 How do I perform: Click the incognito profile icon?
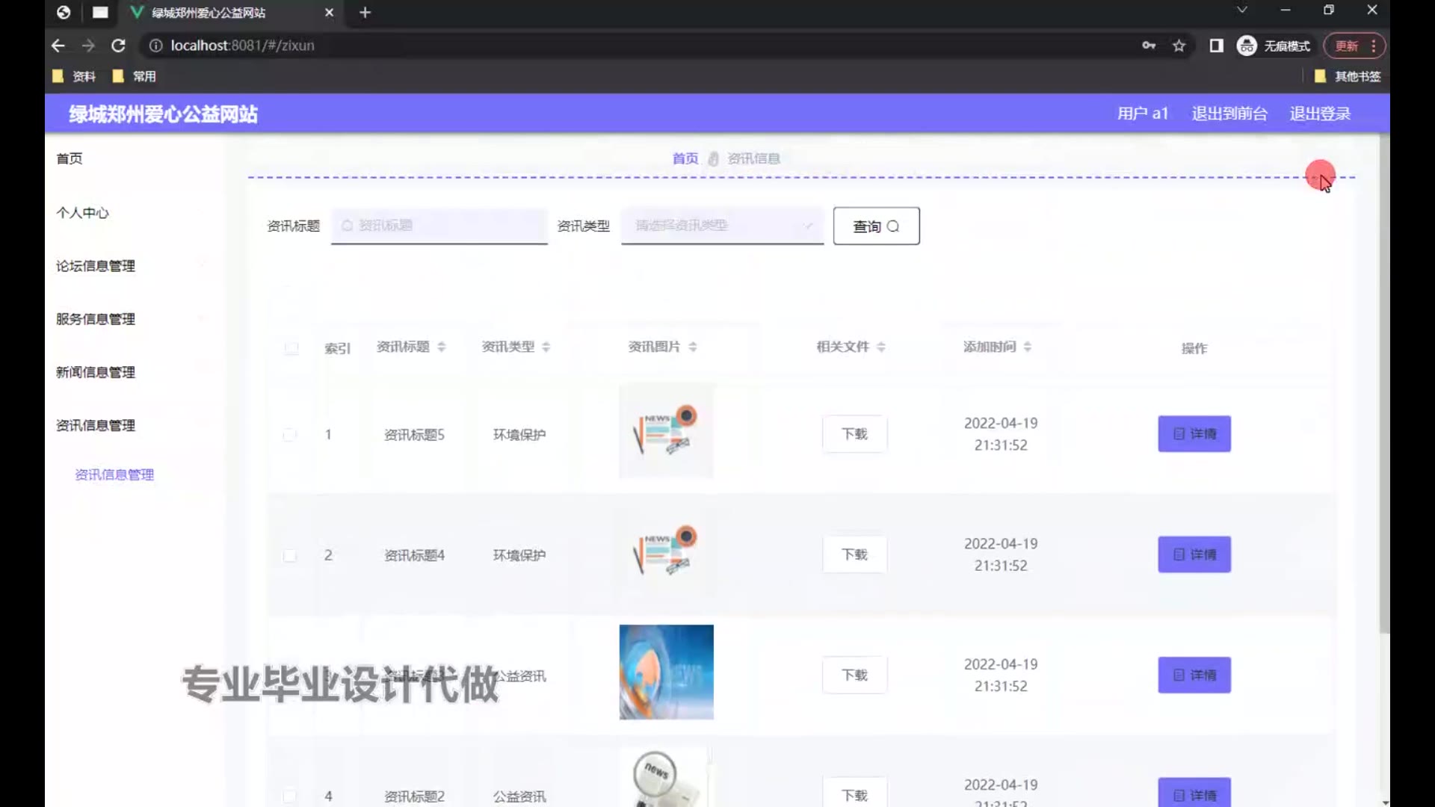click(1247, 46)
